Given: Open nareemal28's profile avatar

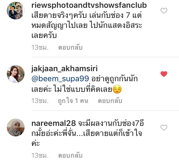Looking at the screenshot, I should (16, 128).
